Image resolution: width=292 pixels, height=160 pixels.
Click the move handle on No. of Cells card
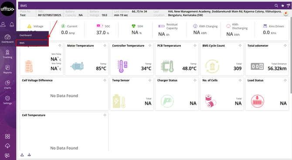[240, 80]
